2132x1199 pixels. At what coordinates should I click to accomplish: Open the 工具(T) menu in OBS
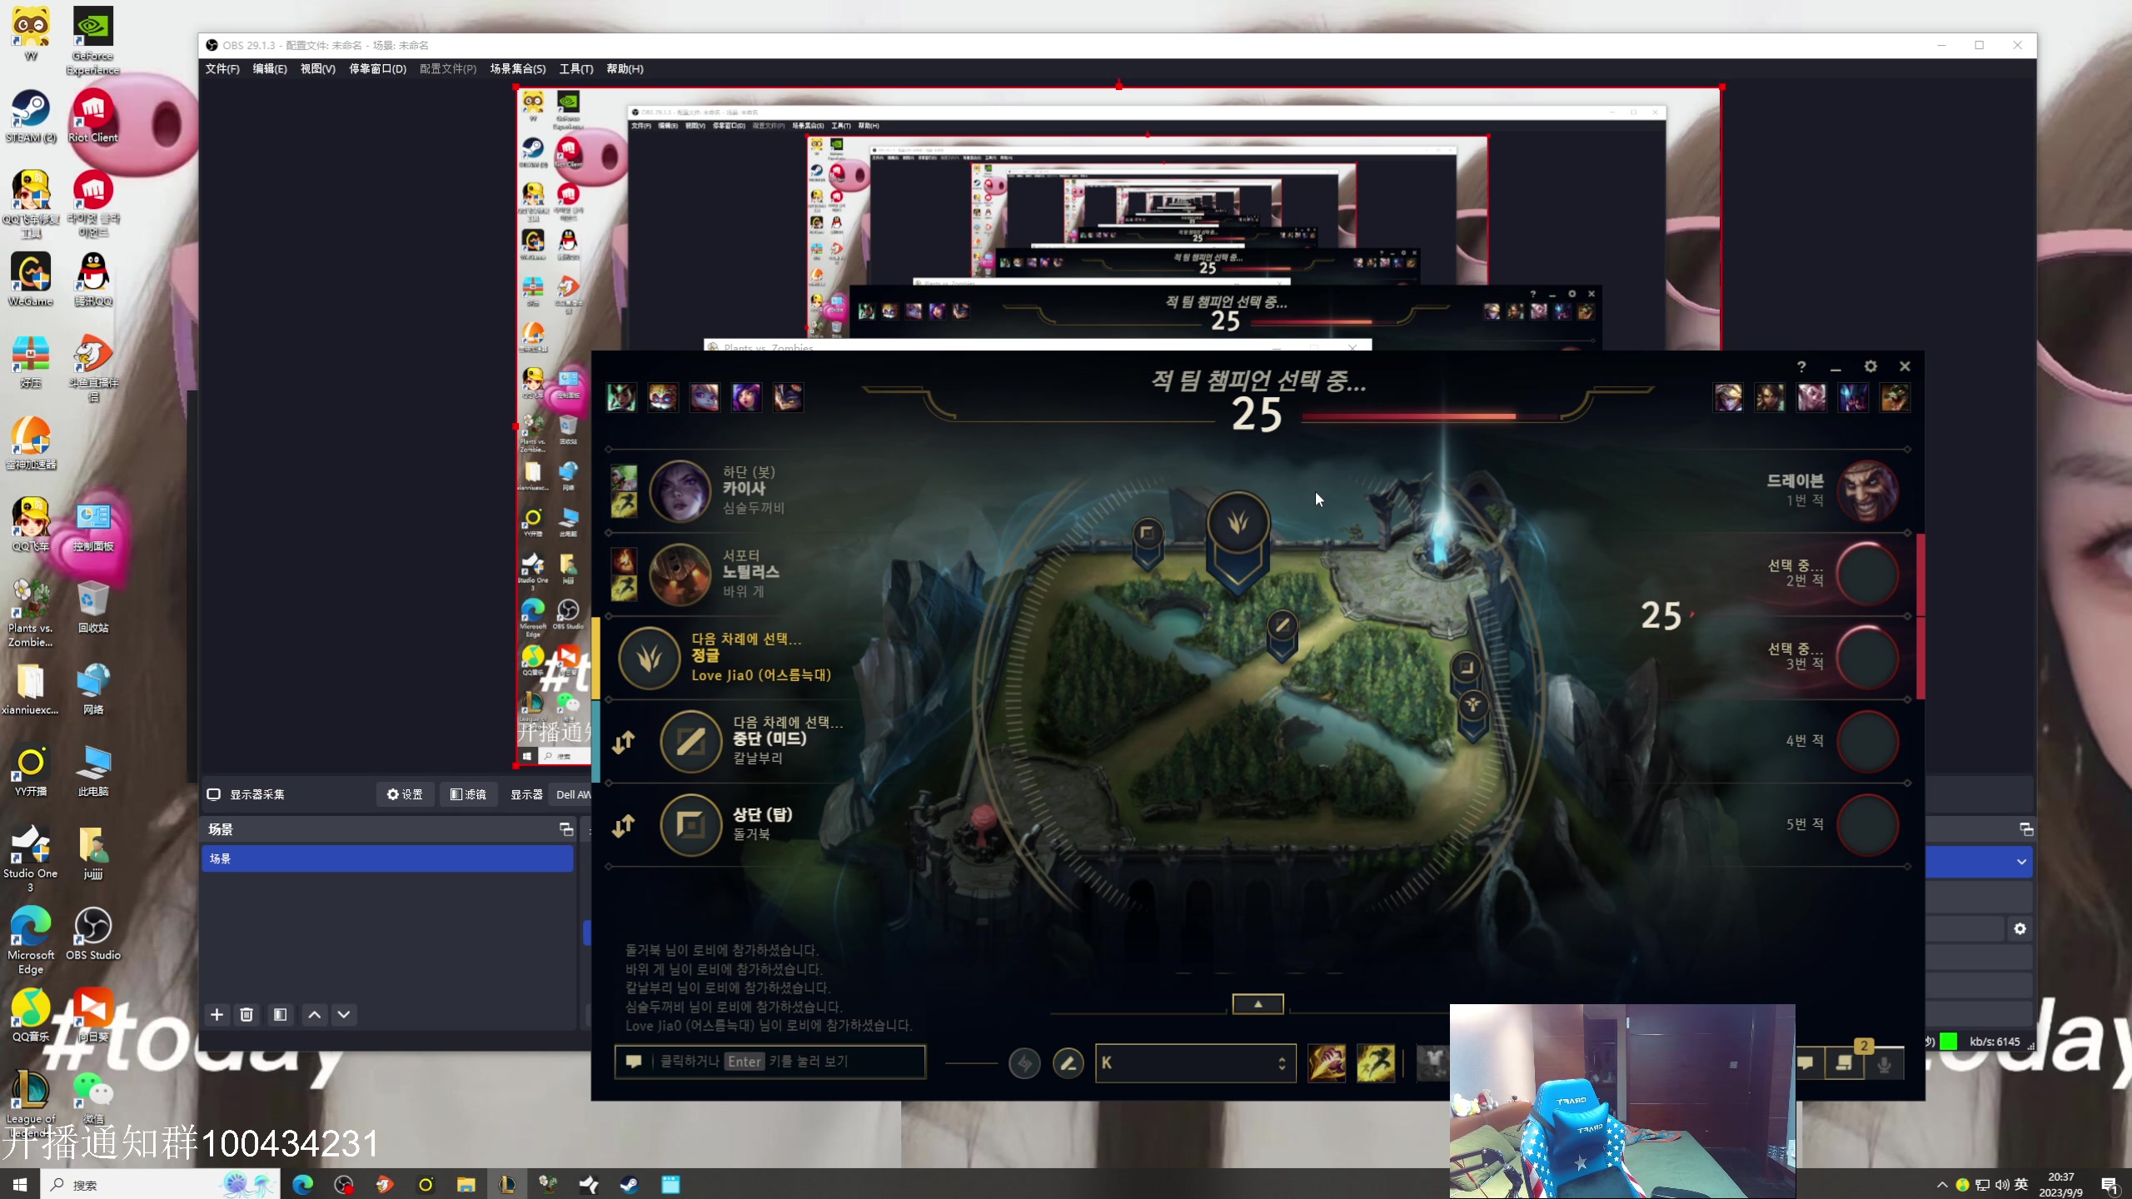[575, 69]
